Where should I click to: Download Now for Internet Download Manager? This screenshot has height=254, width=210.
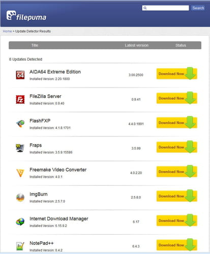pyautogui.click(x=177, y=220)
